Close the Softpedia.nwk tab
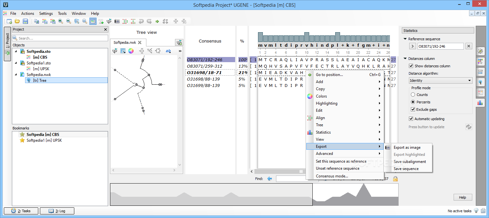The width and height of the screenshot is (489, 218). pos(140,43)
